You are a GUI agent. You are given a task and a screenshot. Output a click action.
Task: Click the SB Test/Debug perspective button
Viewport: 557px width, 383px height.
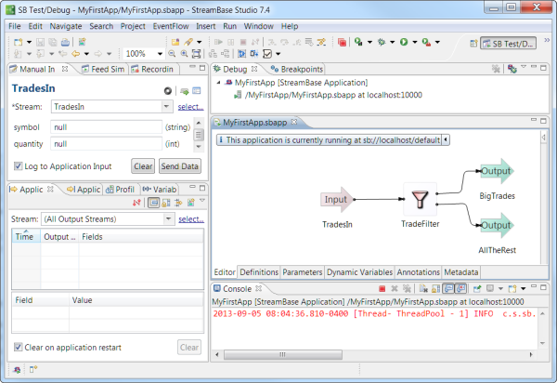pos(508,43)
